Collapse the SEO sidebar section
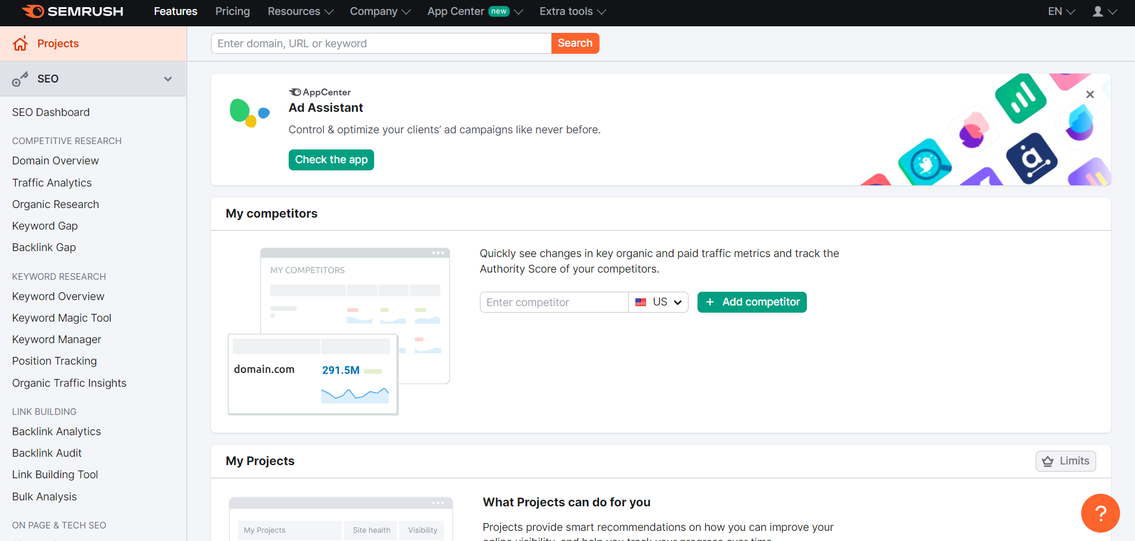 168,79
